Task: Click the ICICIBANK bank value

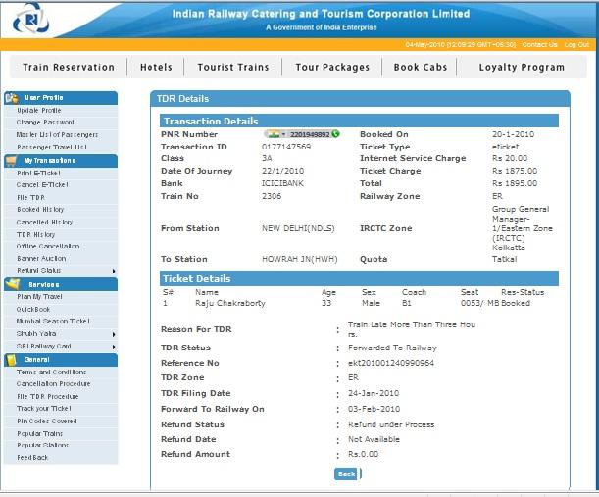Action: tap(282, 183)
